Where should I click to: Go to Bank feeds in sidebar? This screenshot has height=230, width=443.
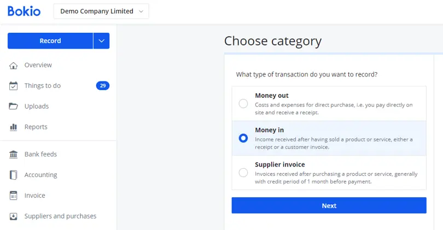[x=40, y=154]
